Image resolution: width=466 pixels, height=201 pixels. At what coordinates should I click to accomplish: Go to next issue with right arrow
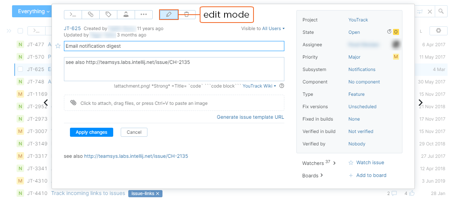[x=420, y=103]
